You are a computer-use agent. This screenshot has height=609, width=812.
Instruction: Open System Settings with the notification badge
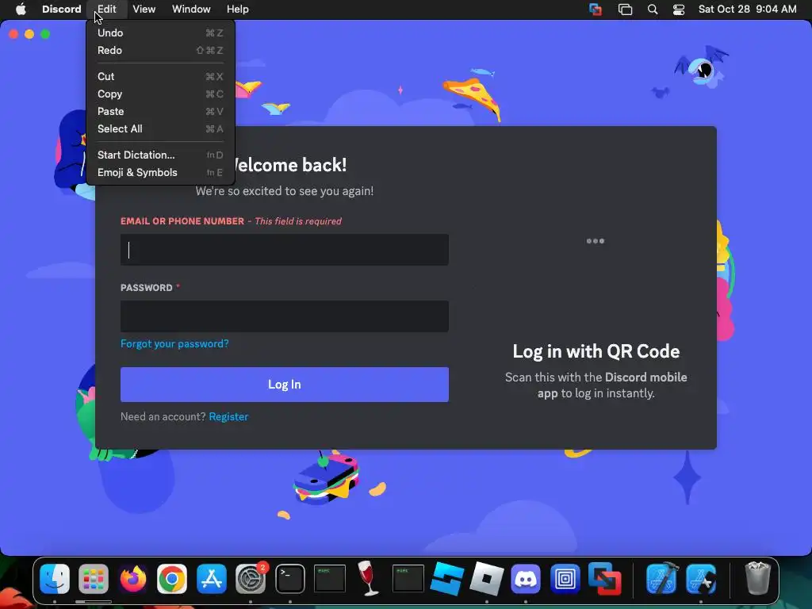pos(251,578)
